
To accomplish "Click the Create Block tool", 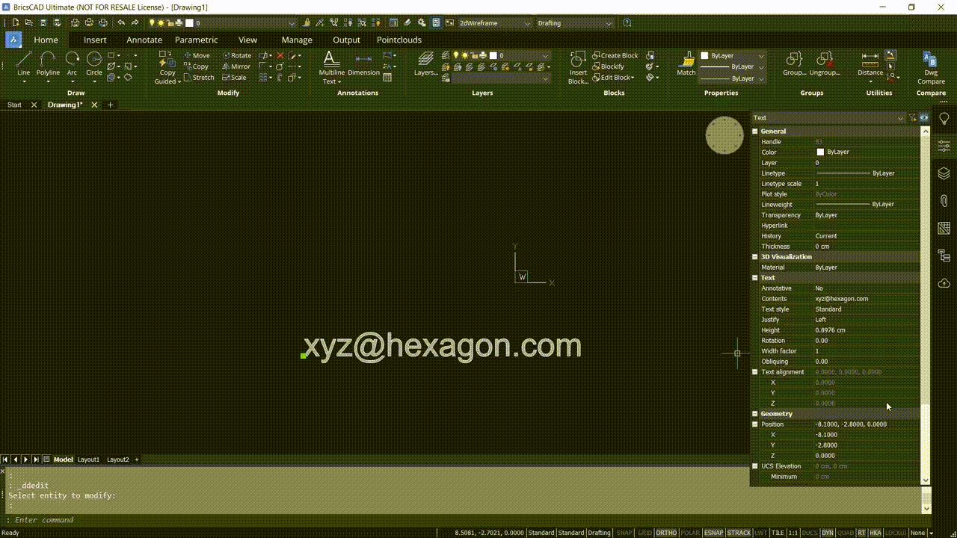I will click(615, 55).
